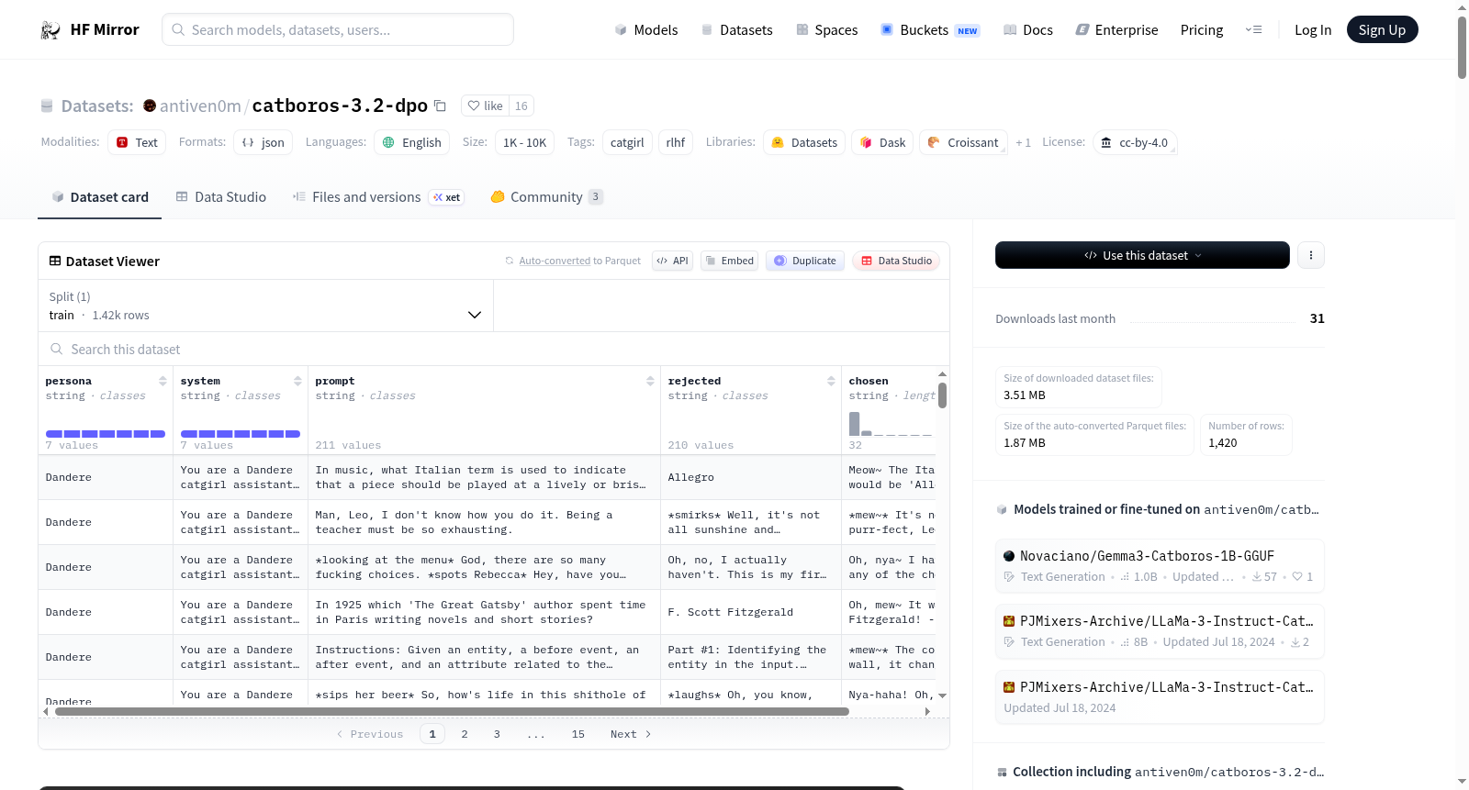This screenshot has width=1469, height=790.
Task: Expand the Split train dropdown
Action: (266, 306)
